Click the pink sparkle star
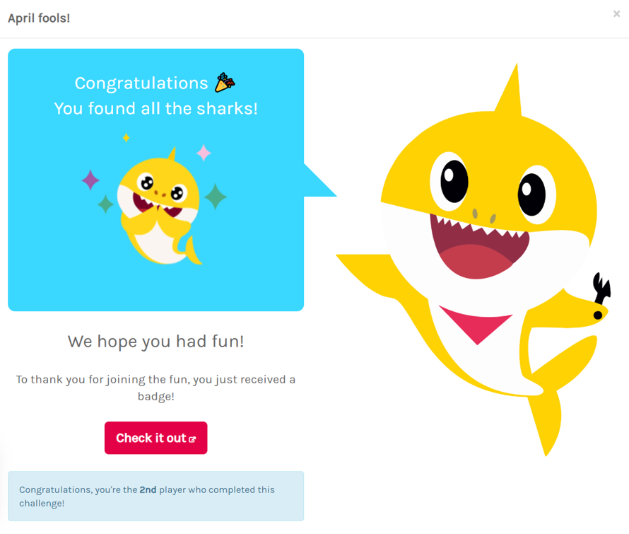Screen dimensions: 629x534 pos(204,152)
